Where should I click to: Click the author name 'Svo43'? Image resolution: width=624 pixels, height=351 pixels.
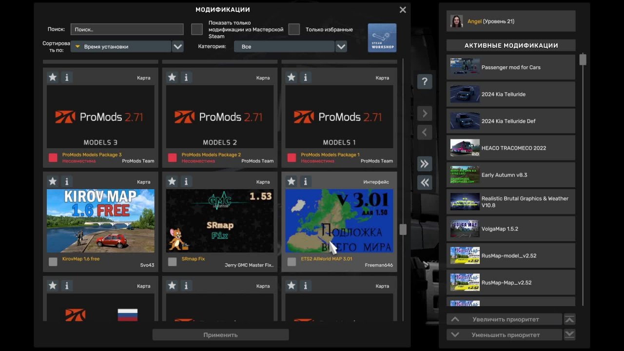[x=147, y=266]
